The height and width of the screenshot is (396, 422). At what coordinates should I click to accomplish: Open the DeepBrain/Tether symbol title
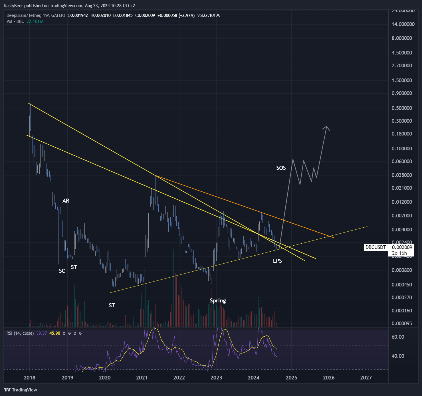pyautogui.click(x=24, y=15)
